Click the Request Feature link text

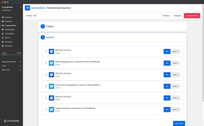click(x=9, y=62)
